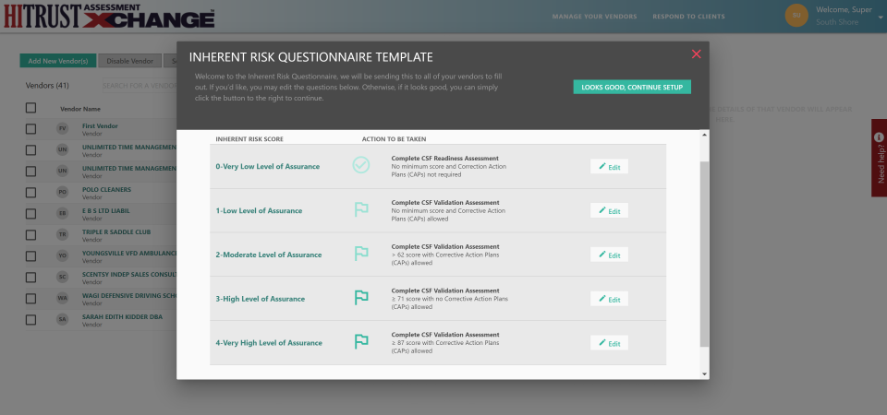Edit the 1-Low Level of Assurance row
The height and width of the screenshot is (415, 887).
(x=609, y=210)
